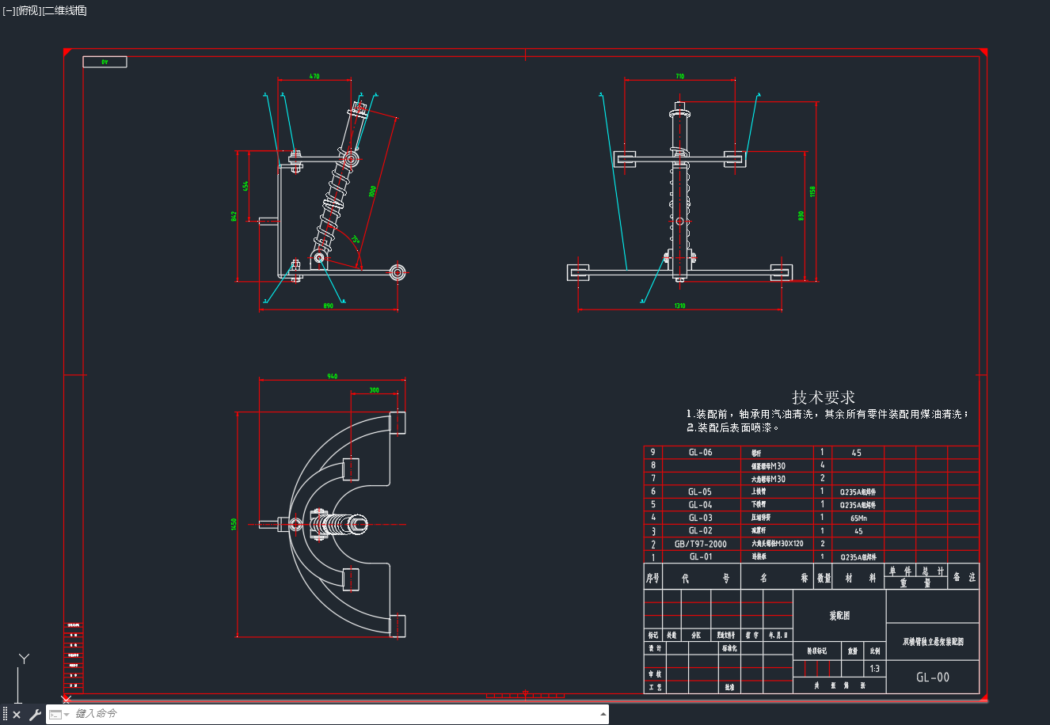Select the GL-06 code cell
1050x725 pixels.
click(700, 453)
